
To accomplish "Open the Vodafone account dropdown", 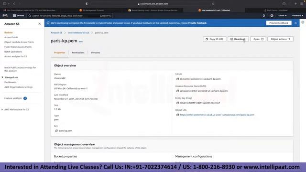I will point(297,16).
